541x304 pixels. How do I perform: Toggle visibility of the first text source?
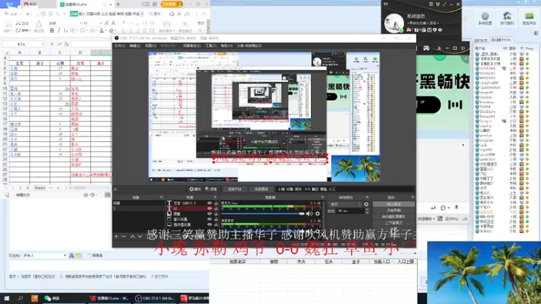pos(210,203)
